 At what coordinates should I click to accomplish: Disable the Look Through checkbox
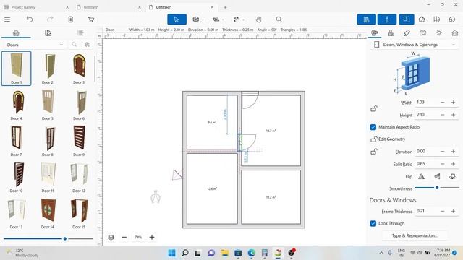[x=373, y=223]
